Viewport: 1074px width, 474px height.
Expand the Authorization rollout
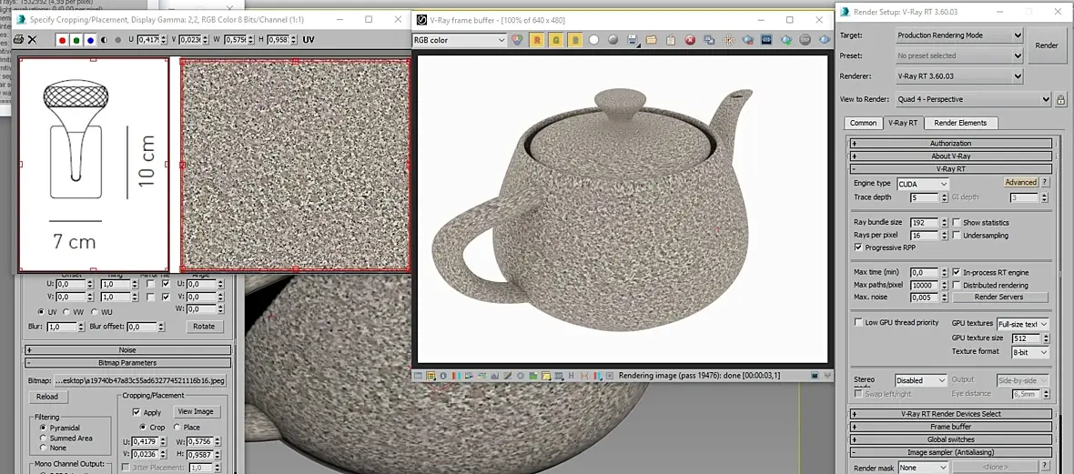pyautogui.click(x=950, y=143)
